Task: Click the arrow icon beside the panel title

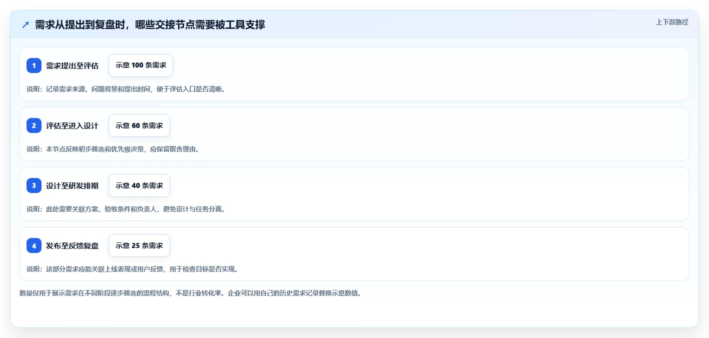Action: [x=26, y=25]
